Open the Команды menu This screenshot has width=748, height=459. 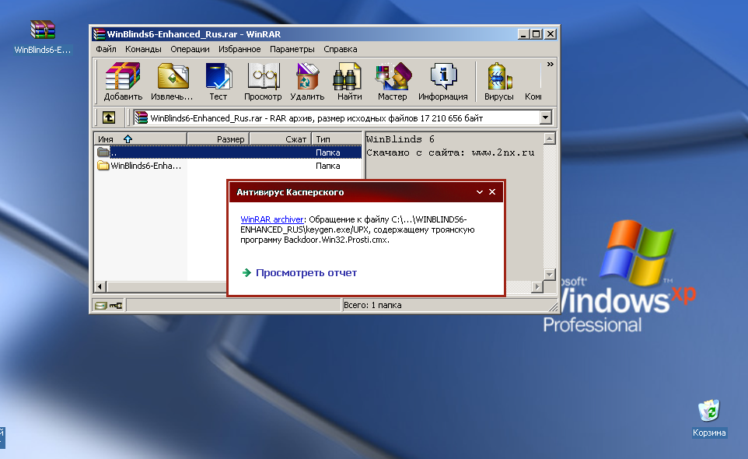(143, 49)
